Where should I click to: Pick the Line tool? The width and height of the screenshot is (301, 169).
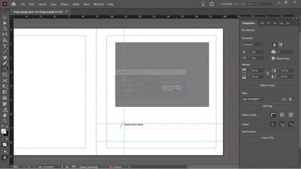pos(5,52)
